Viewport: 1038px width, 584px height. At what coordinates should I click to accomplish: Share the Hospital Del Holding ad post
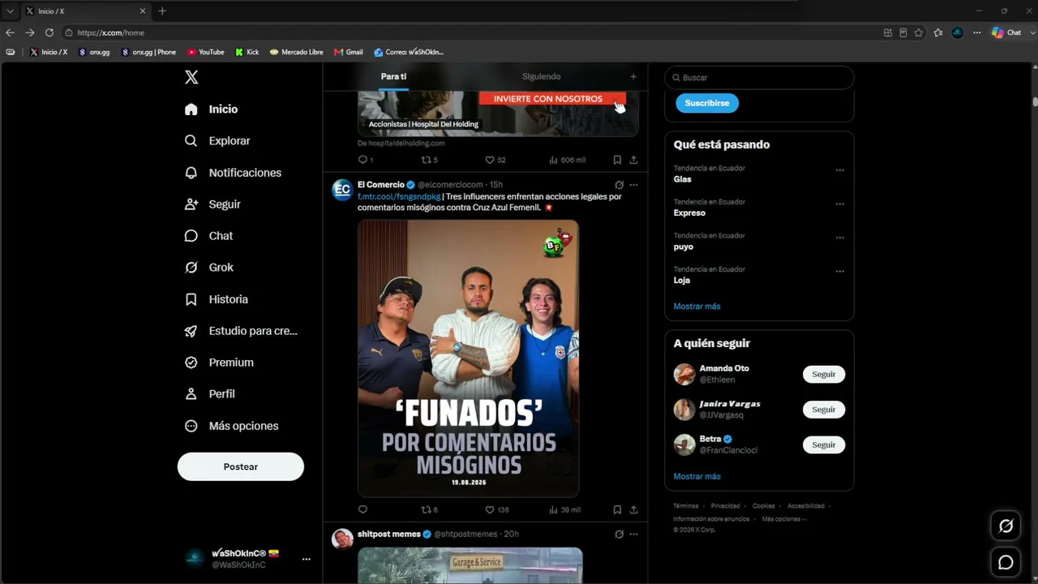(633, 160)
